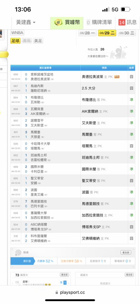Open the 購牌清單 purchase list

pyautogui.click(x=99, y=22)
